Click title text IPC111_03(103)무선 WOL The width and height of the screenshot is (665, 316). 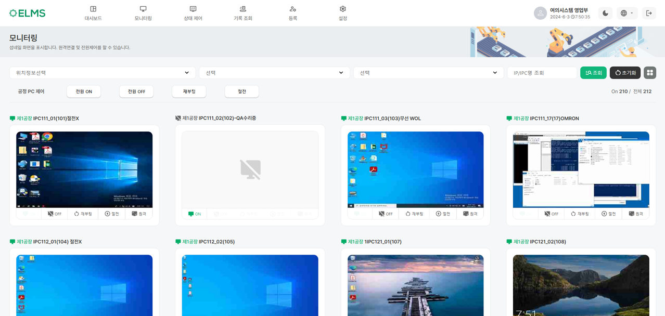(393, 118)
